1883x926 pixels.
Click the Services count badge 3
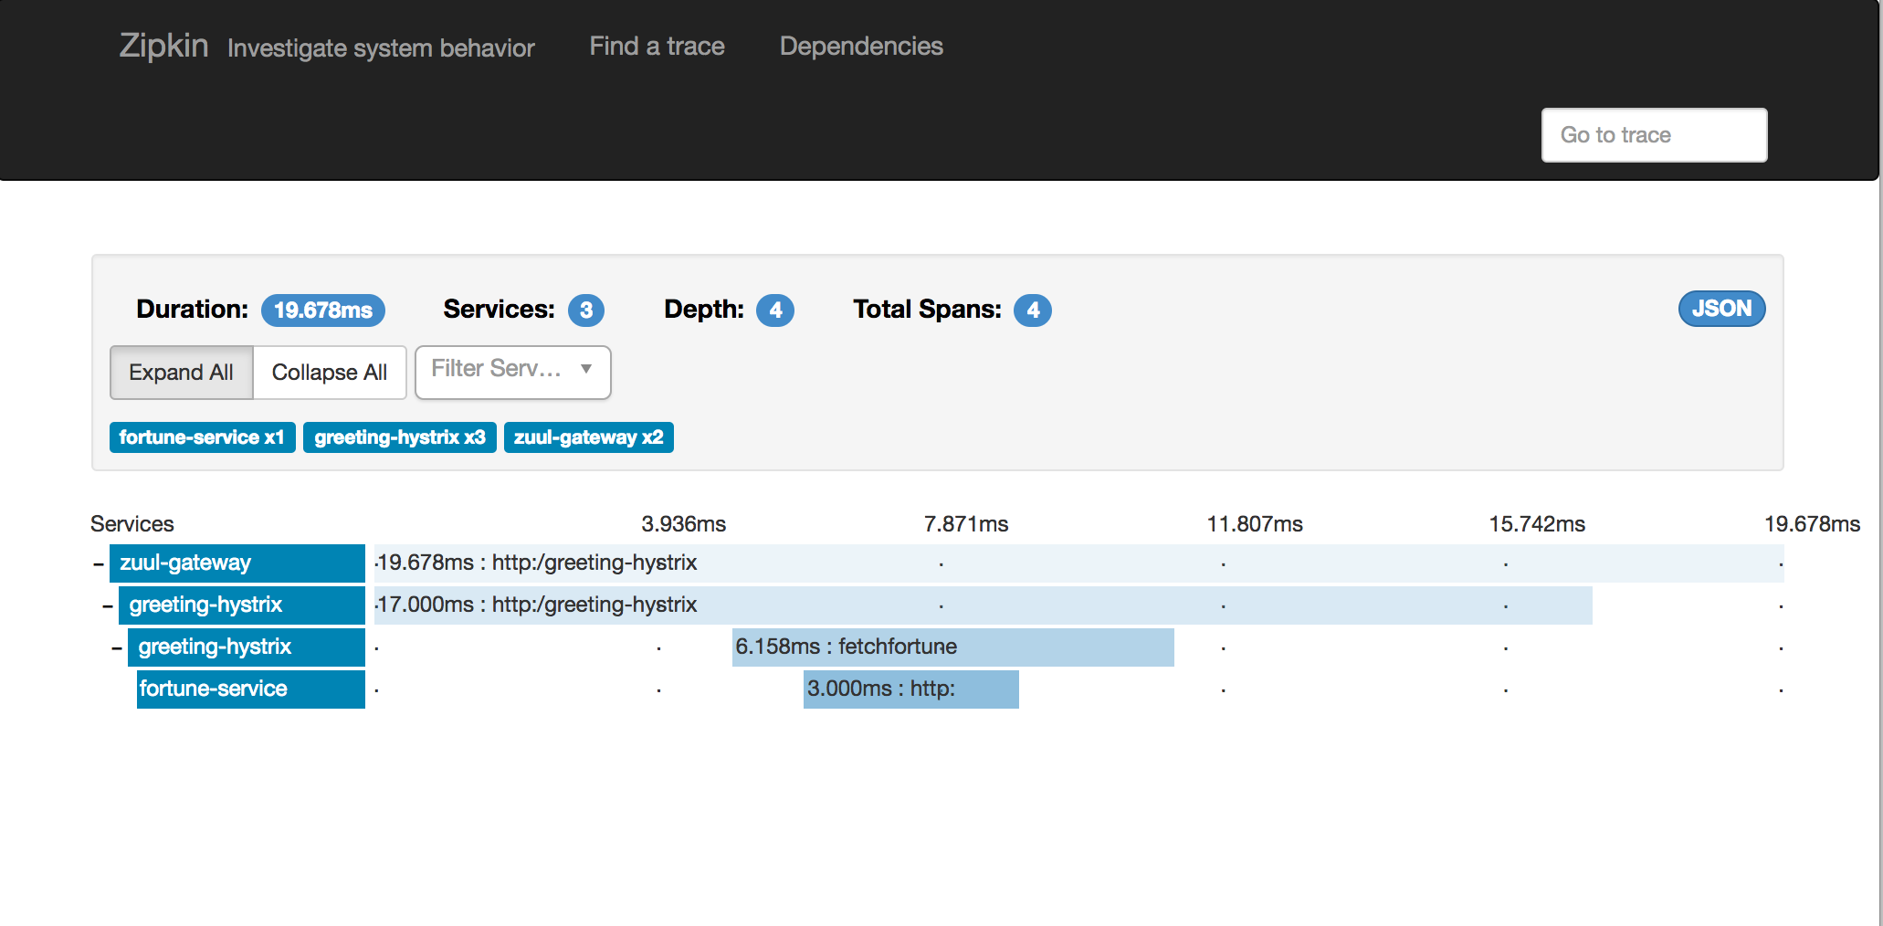pyautogui.click(x=586, y=310)
